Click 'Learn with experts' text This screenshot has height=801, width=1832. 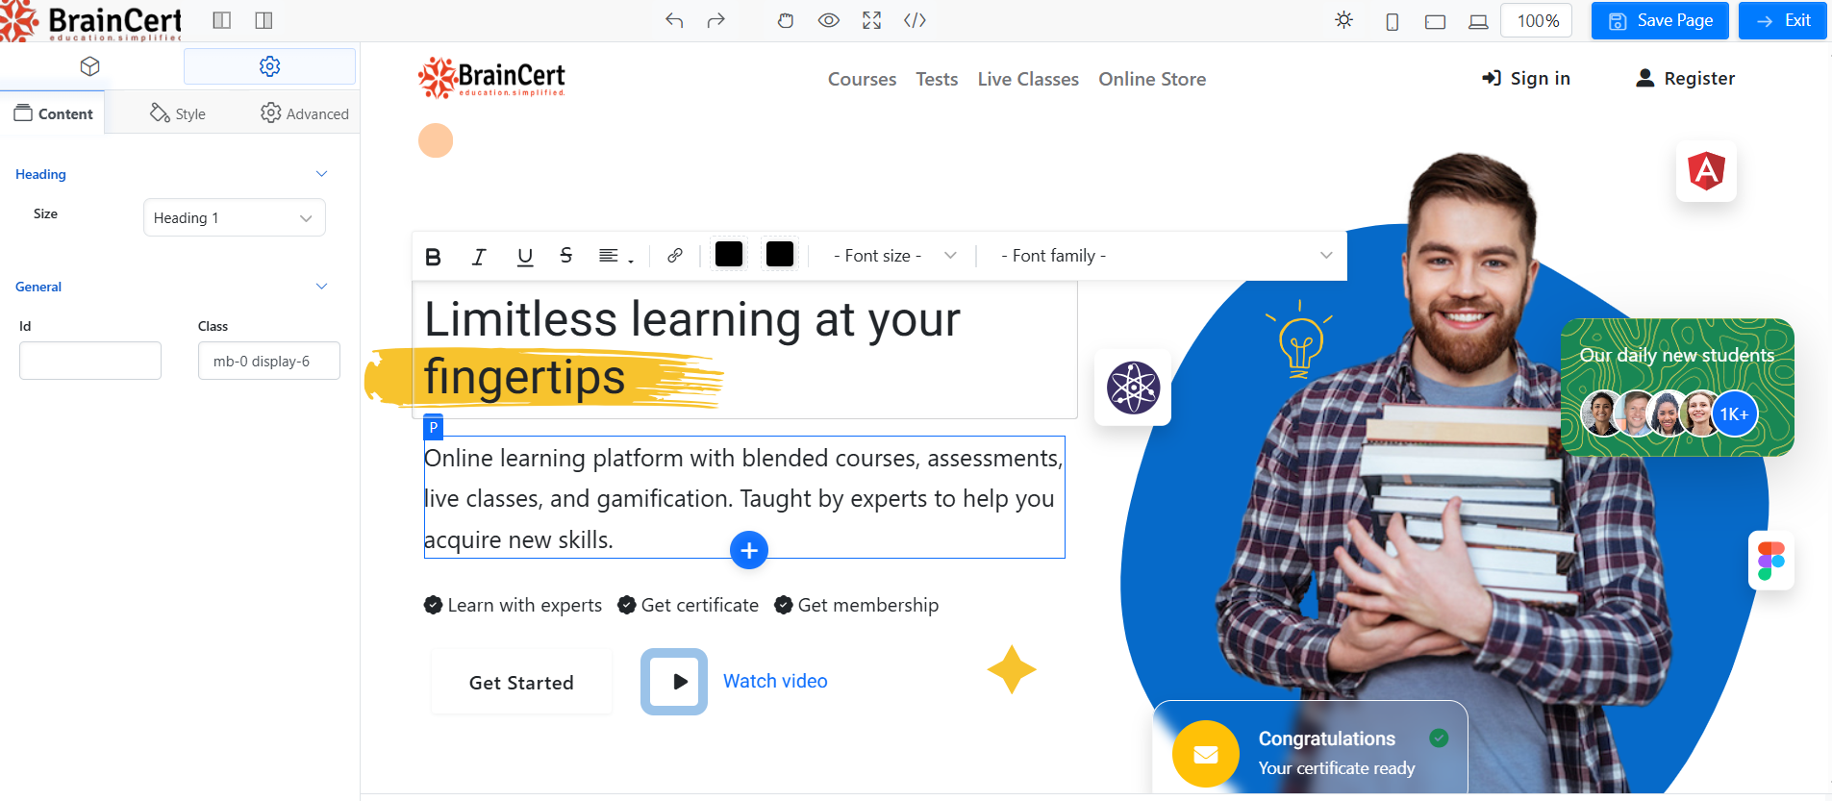click(x=525, y=605)
